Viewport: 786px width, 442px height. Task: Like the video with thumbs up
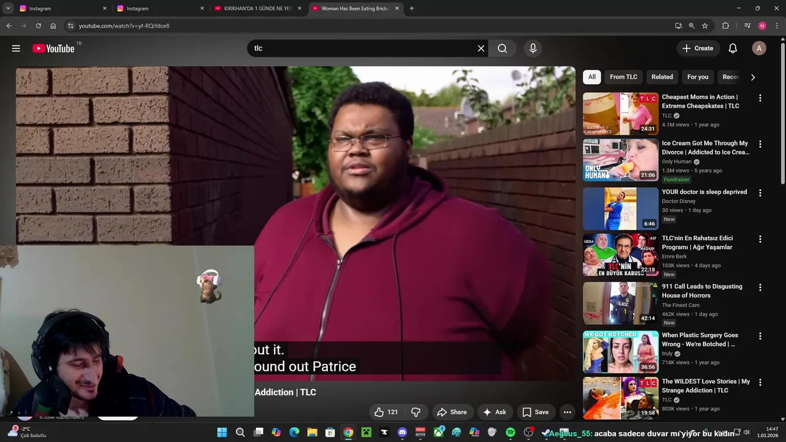point(386,412)
